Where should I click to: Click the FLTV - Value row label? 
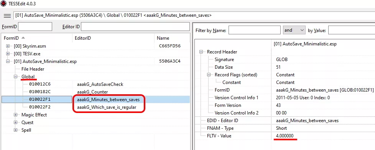pyautogui.click(x=219, y=136)
